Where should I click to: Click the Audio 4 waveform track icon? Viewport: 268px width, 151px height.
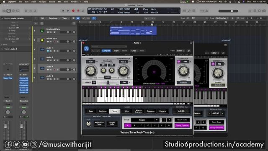tap(42, 68)
